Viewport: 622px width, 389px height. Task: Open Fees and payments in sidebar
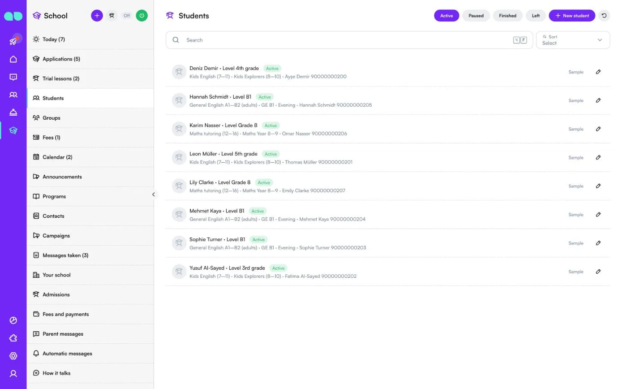click(x=90, y=314)
